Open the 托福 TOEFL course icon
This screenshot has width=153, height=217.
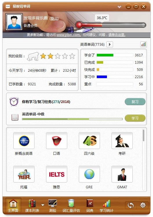point(24,174)
